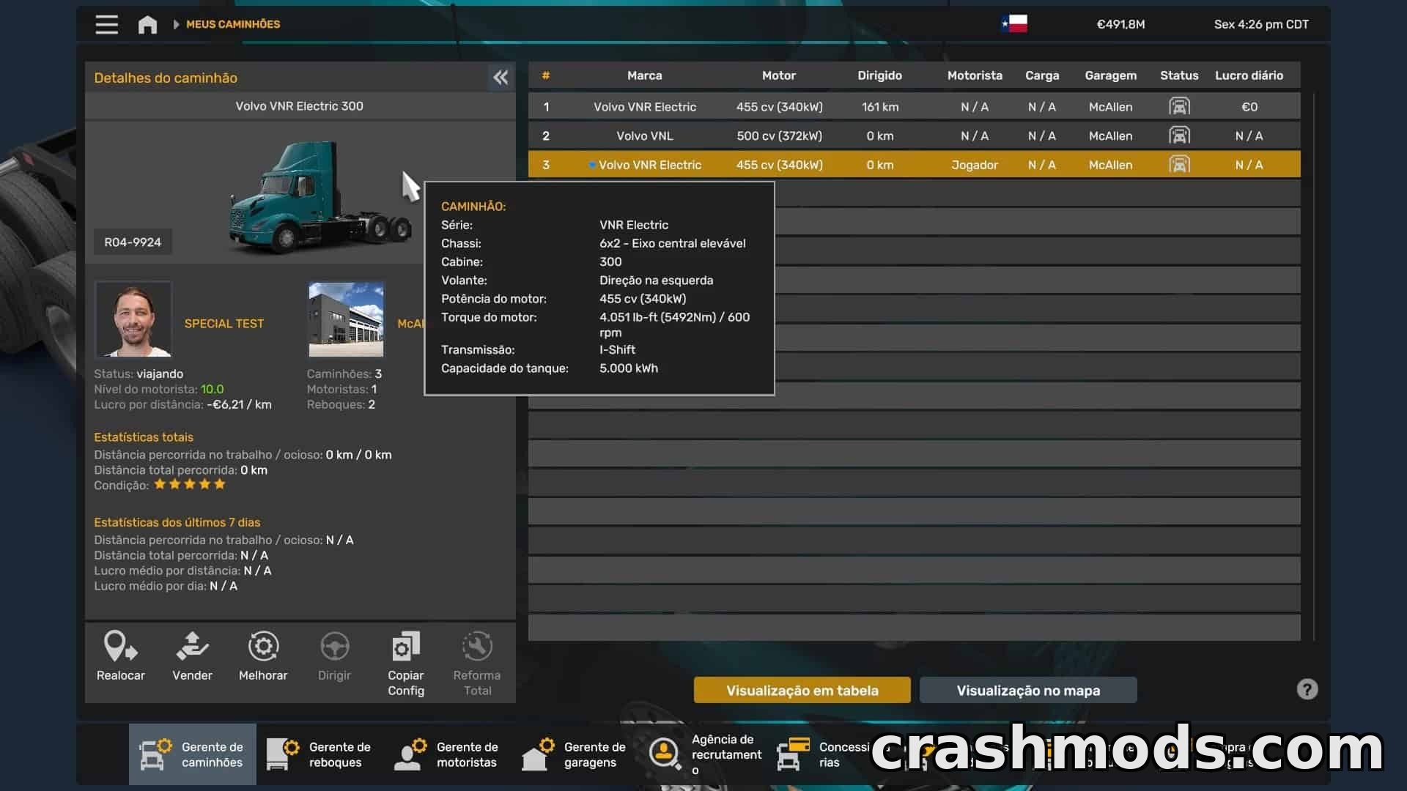Click the driver portrait thumbnail
1407x791 pixels.
(133, 319)
